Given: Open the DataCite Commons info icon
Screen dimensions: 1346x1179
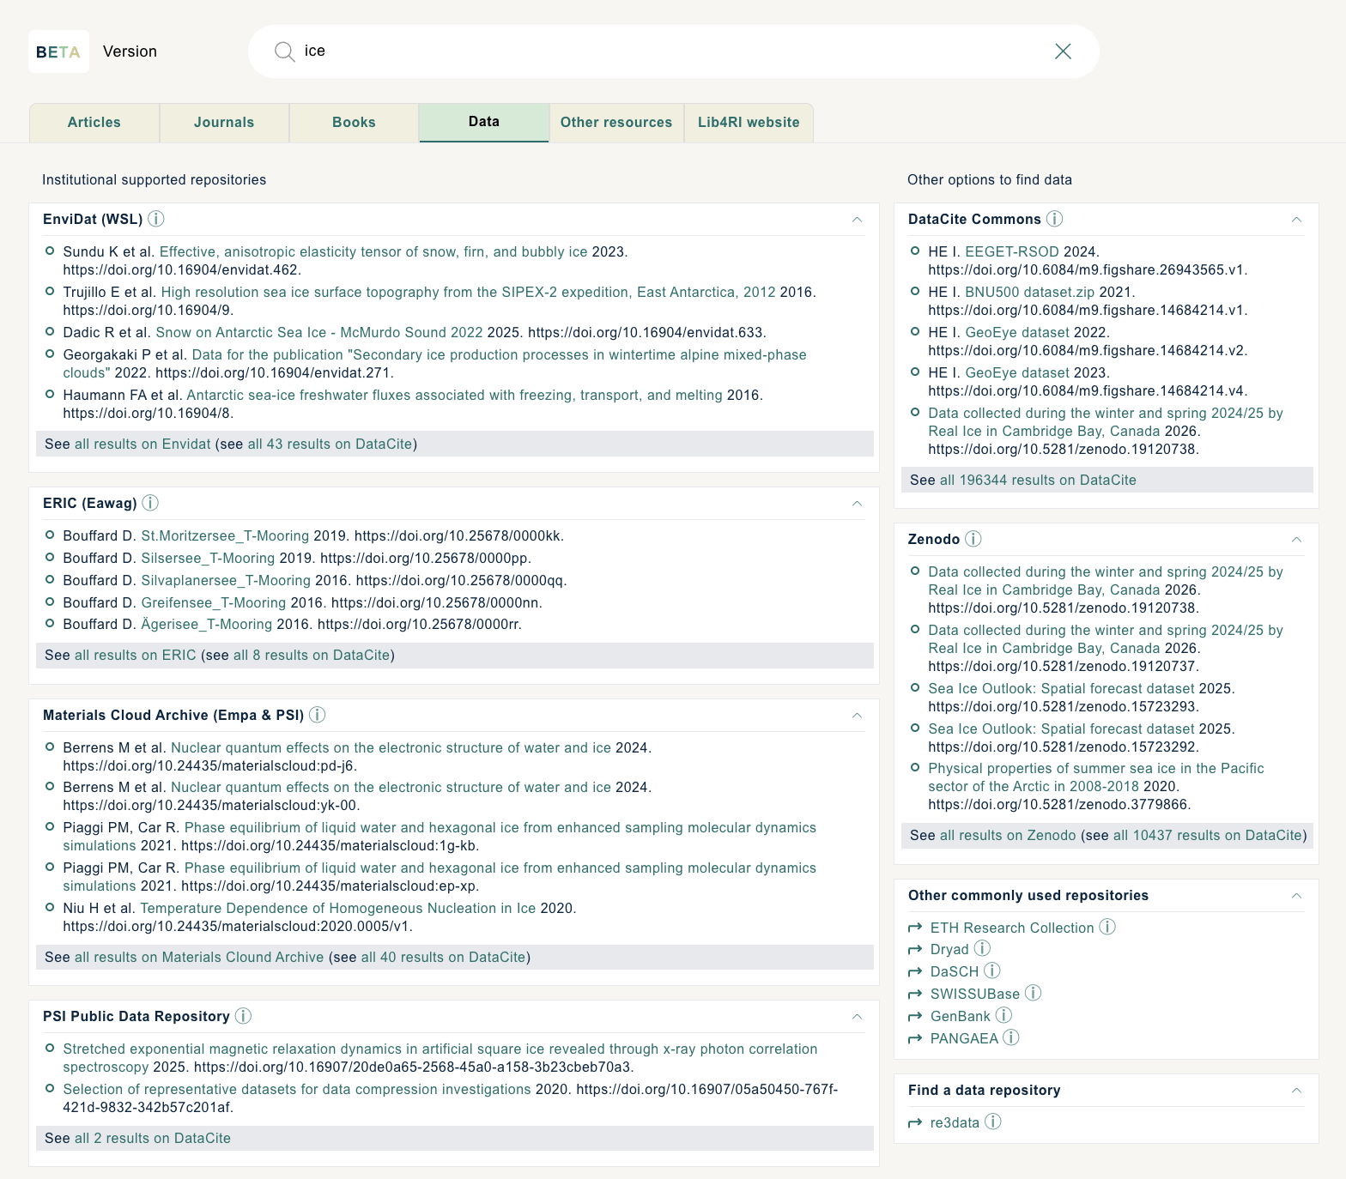Looking at the screenshot, I should click(1055, 219).
